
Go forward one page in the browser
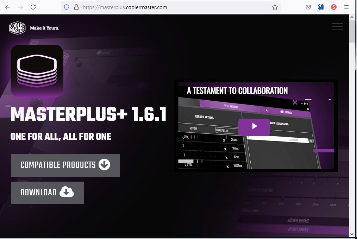pos(20,7)
